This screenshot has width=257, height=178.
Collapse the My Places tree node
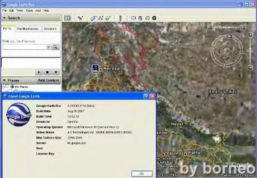pos(3,86)
